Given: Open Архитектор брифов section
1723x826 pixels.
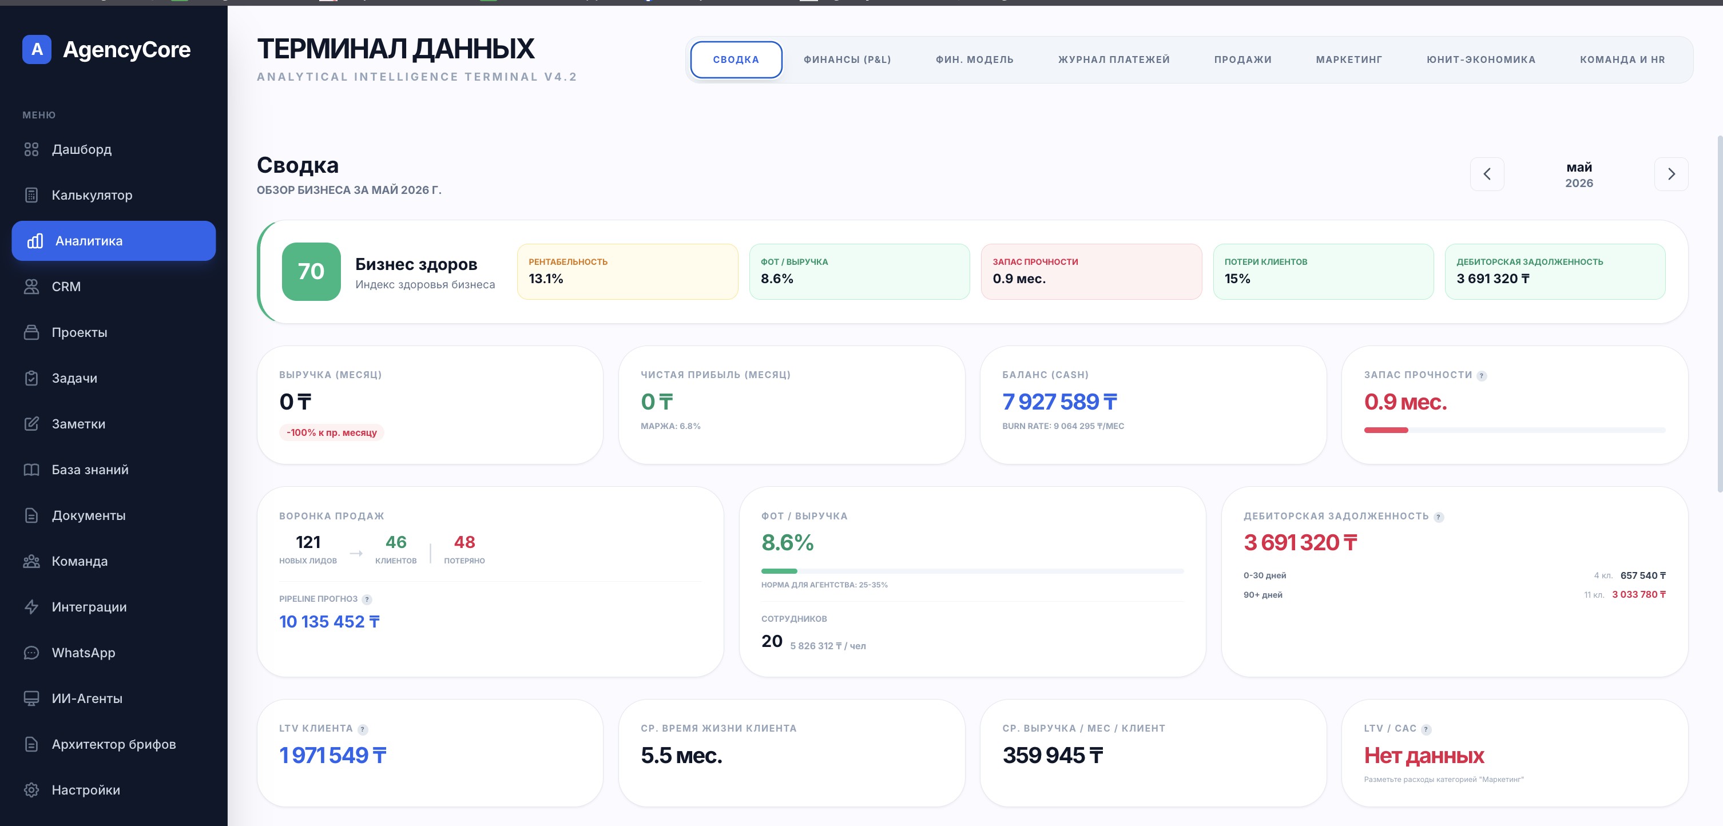Looking at the screenshot, I should click(114, 744).
